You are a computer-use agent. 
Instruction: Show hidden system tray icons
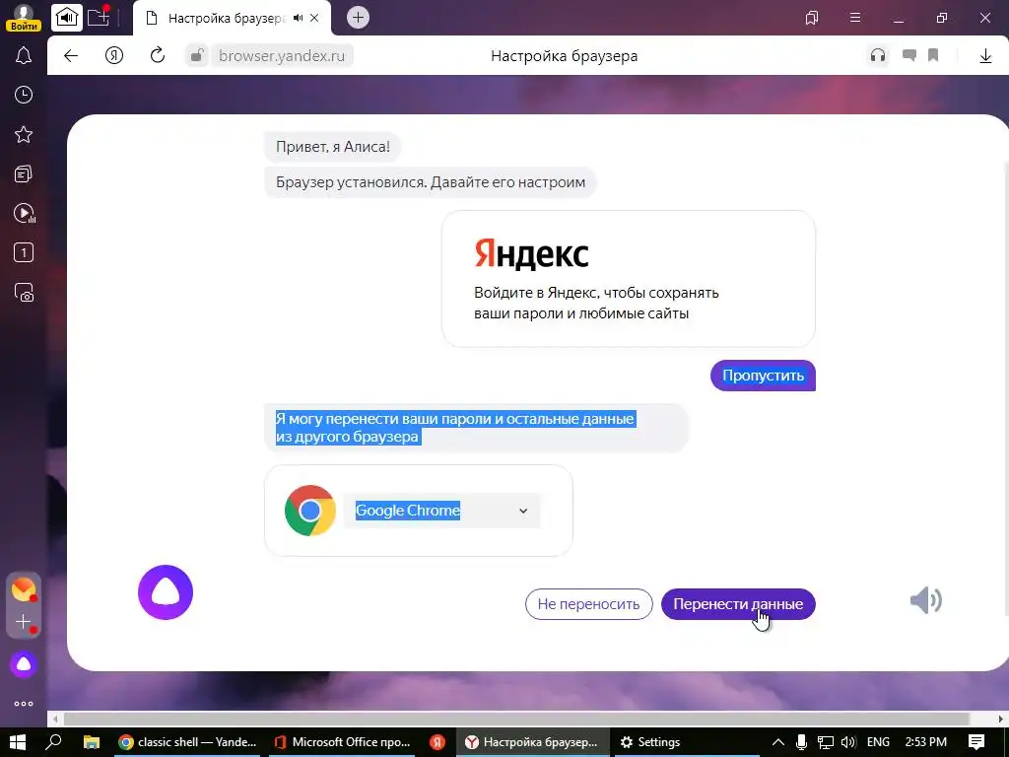point(778,742)
